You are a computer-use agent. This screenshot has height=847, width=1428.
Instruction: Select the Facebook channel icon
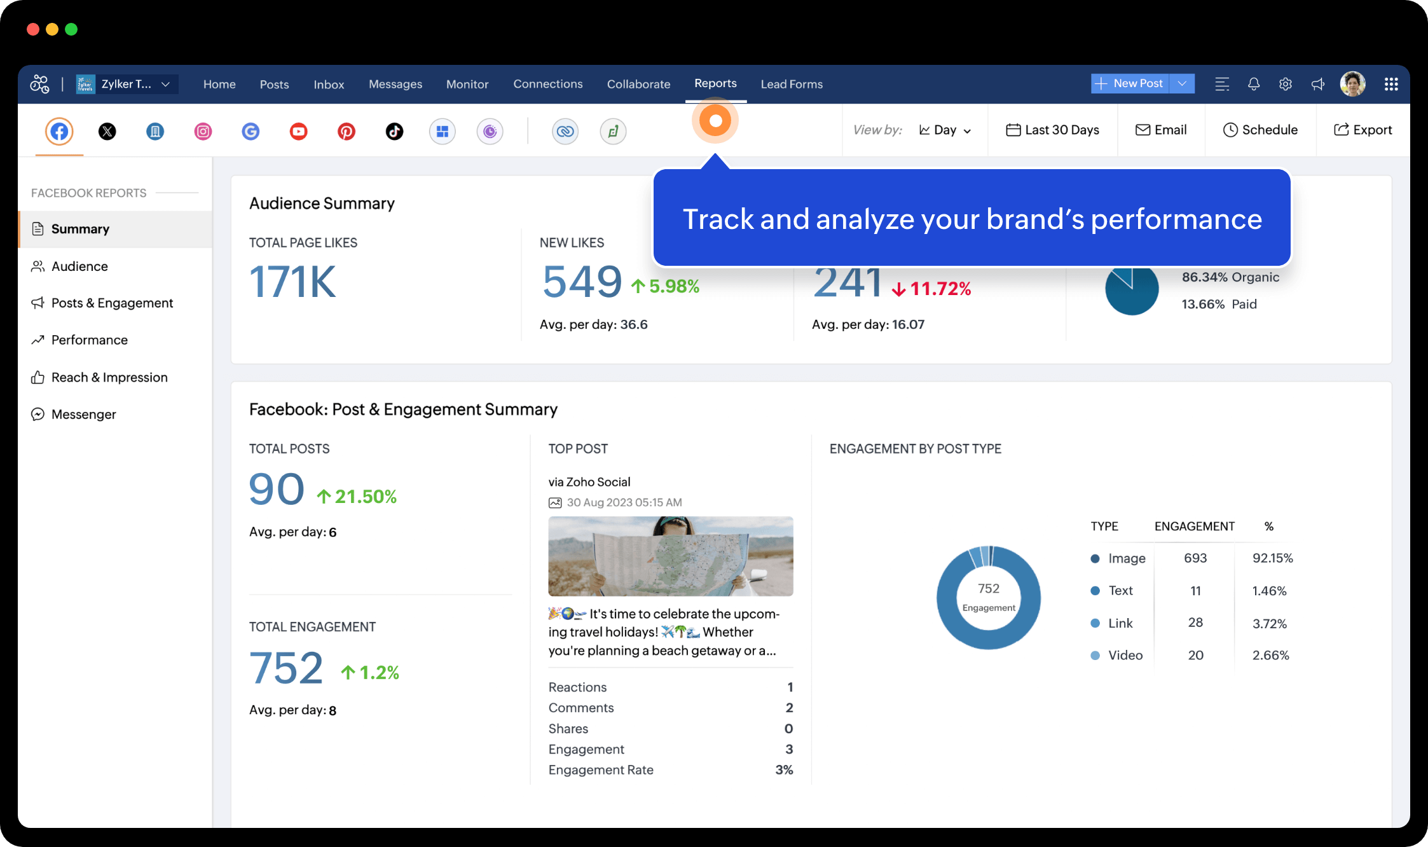[59, 132]
